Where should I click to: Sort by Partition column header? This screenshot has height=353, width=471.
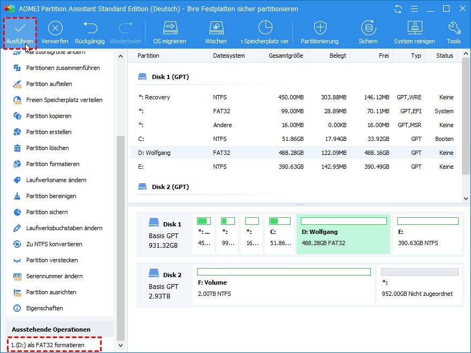pos(148,56)
